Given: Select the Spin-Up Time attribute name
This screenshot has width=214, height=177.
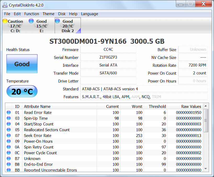Looking at the screenshot, I should tap(36, 118).
